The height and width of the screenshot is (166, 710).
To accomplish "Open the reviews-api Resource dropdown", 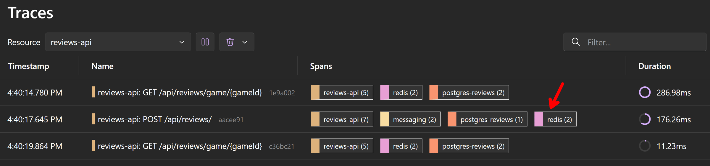I will [118, 42].
